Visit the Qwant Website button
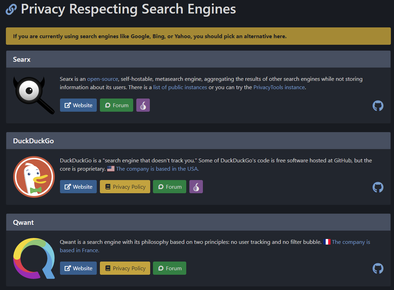The height and width of the screenshot is (290, 394). pos(78,268)
